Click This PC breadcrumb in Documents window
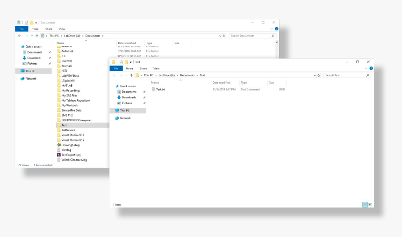 pyautogui.click(x=54, y=36)
